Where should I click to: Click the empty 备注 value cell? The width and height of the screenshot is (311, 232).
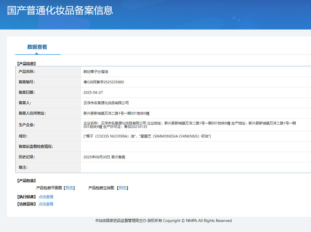[195, 168]
